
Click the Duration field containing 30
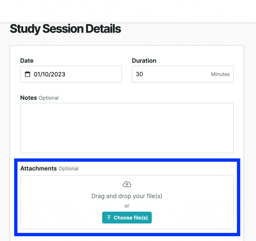(x=170, y=74)
